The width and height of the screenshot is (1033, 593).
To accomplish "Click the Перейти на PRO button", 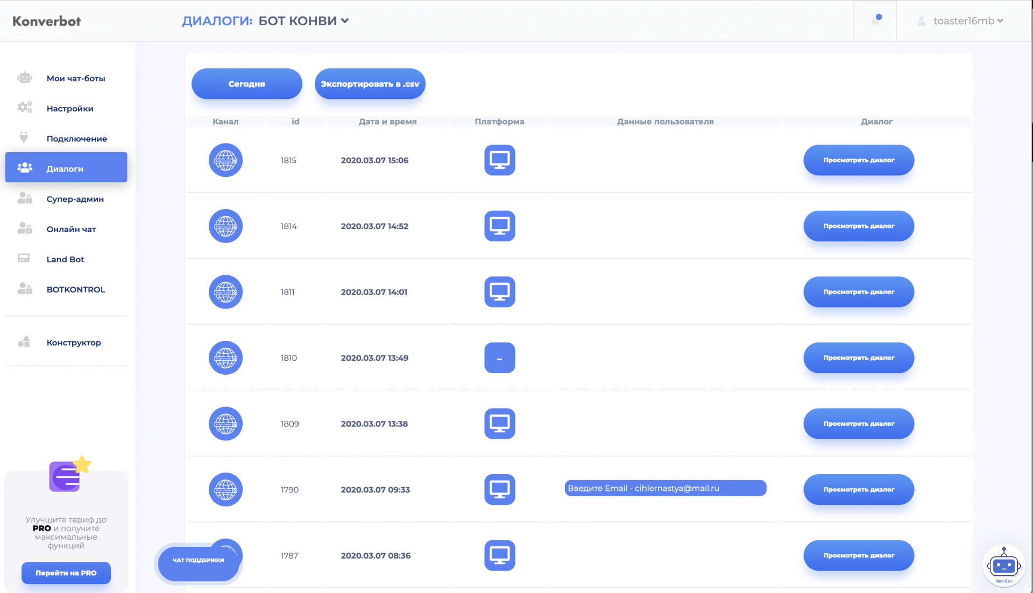I will [66, 573].
